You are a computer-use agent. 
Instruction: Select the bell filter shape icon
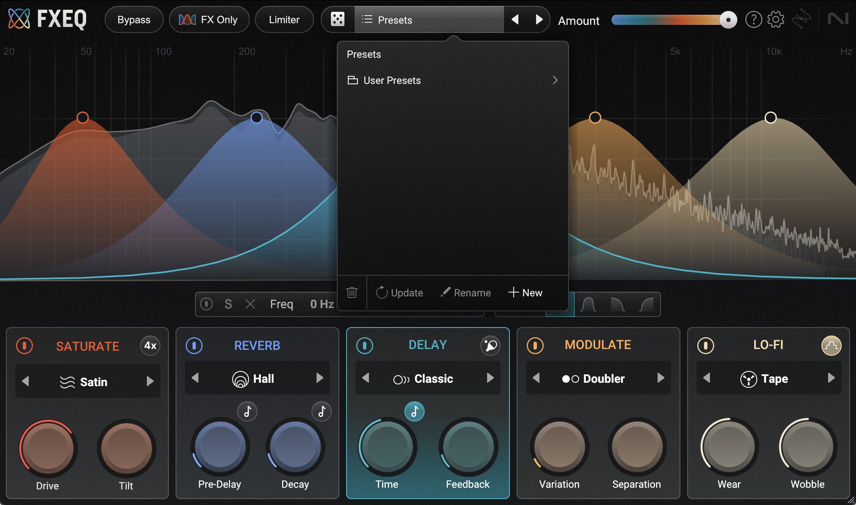click(x=588, y=304)
